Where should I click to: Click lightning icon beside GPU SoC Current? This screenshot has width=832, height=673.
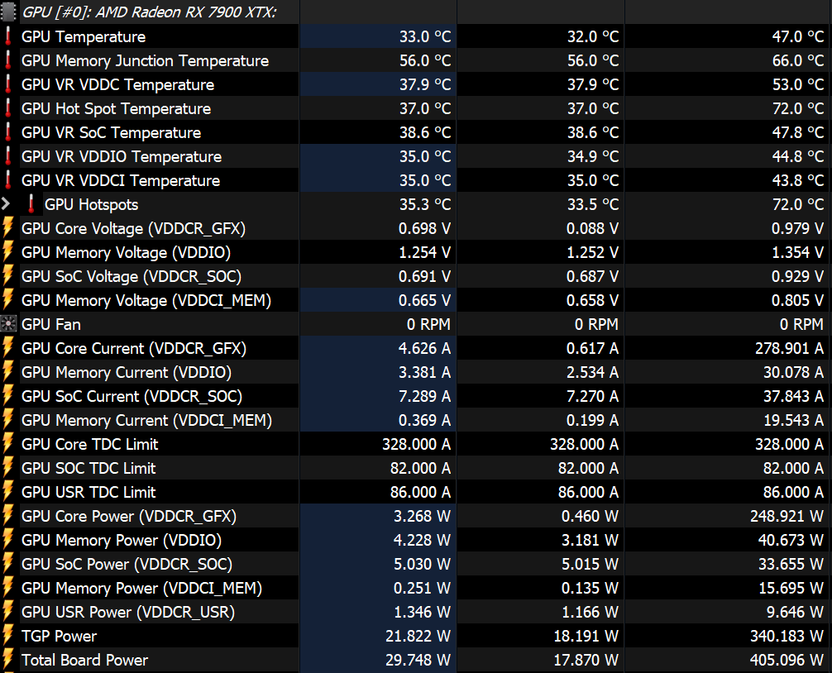point(8,396)
